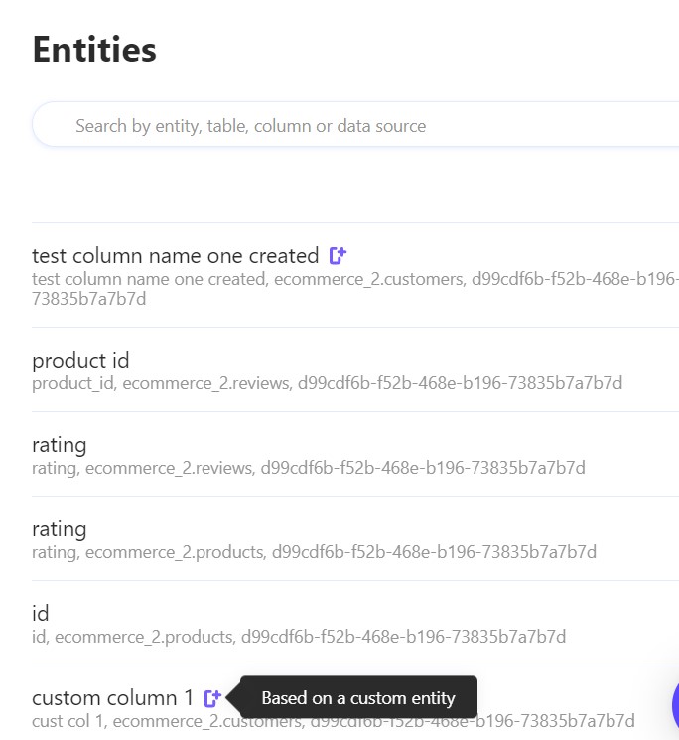Click custom entity icon beside test column name
679x740 pixels.
pos(338,255)
